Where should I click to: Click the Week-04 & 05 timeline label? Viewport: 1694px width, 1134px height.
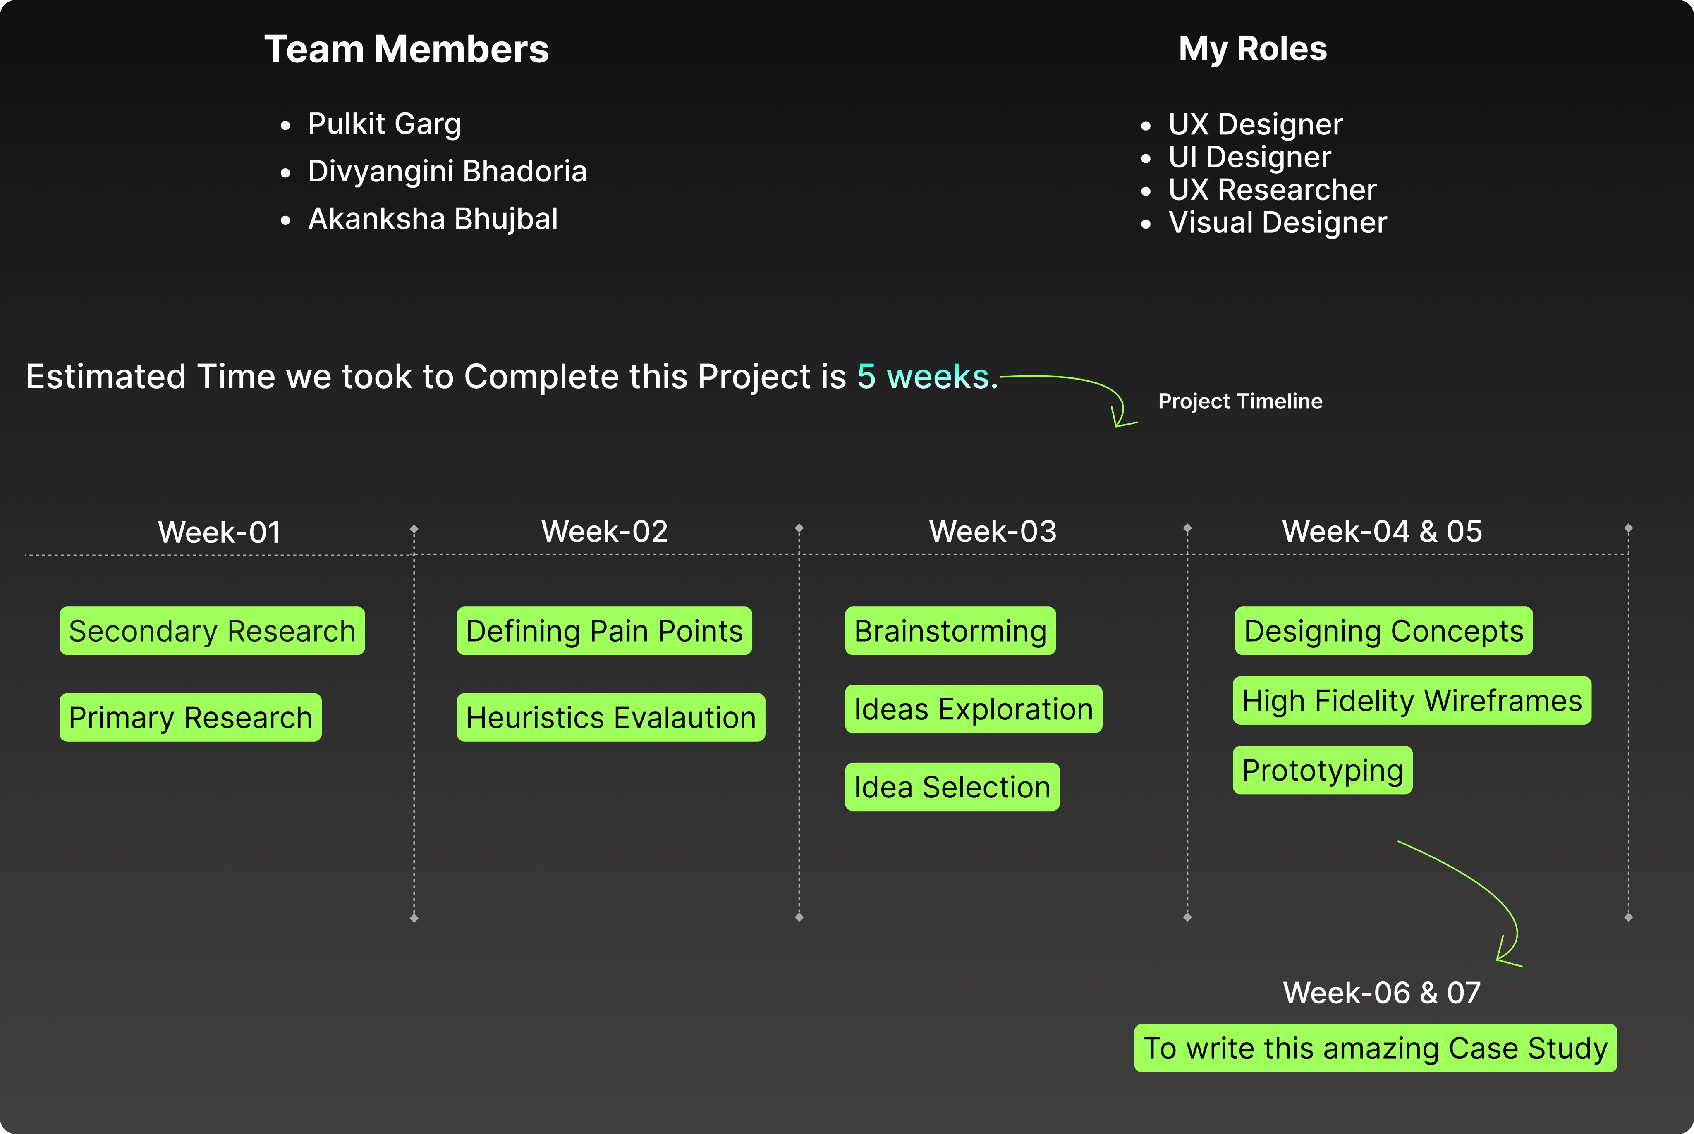click(x=1381, y=532)
